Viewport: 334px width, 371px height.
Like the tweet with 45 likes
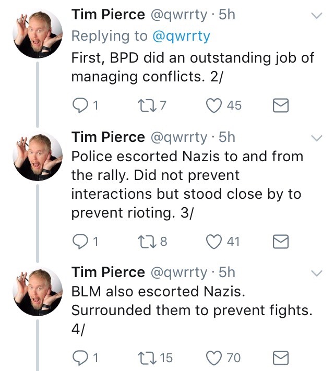213,105
